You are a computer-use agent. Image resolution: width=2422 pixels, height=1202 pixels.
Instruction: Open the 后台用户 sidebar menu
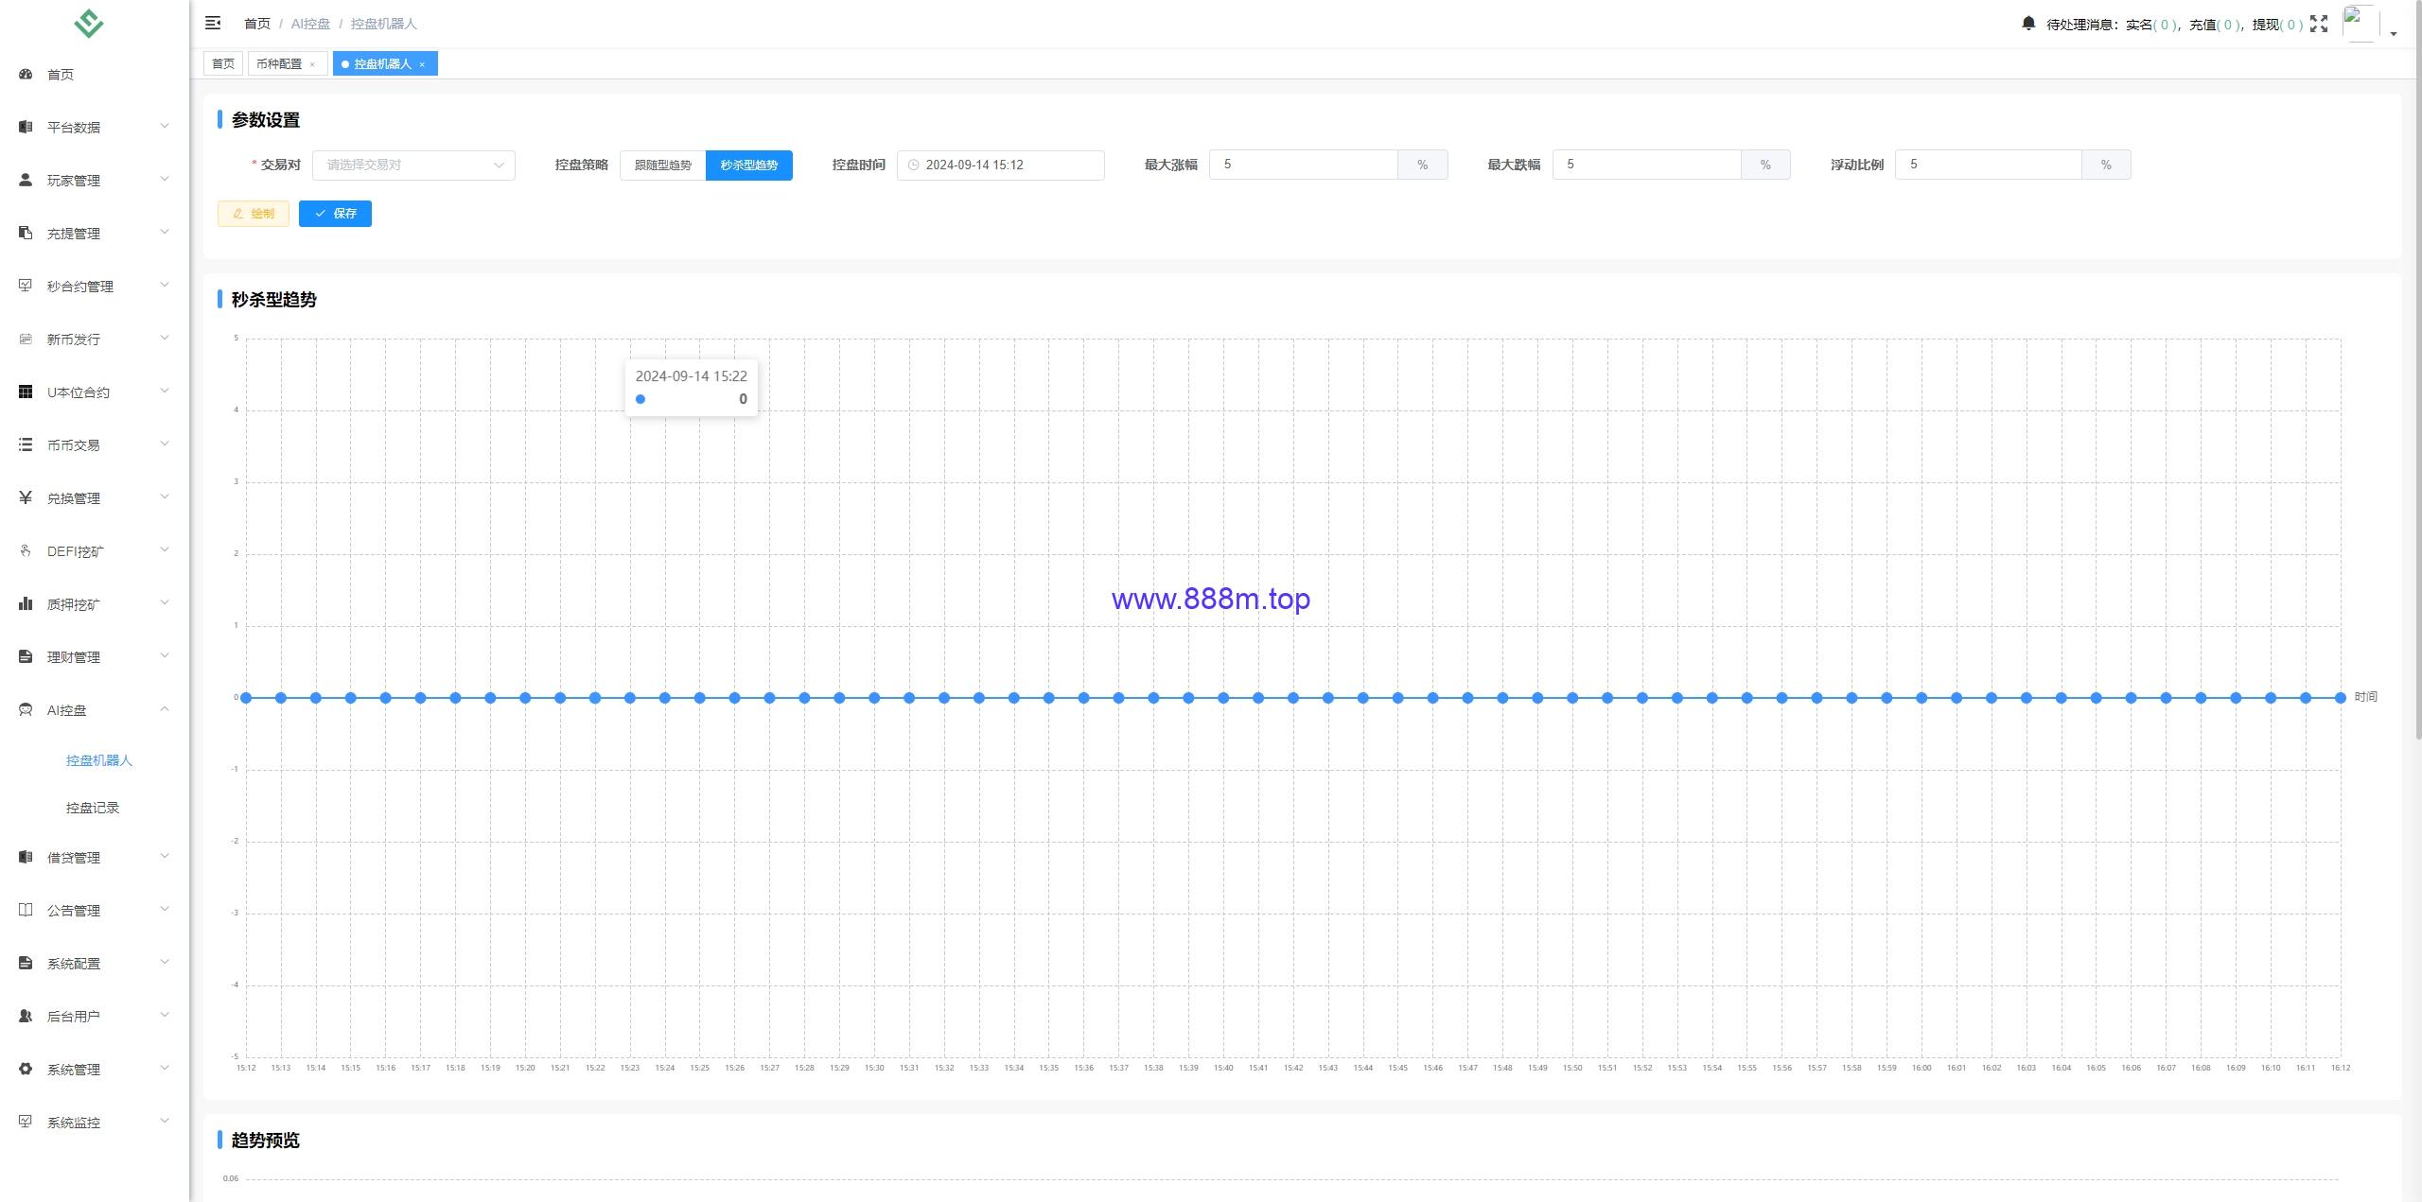pyautogui.click(x=95, y=1016)
